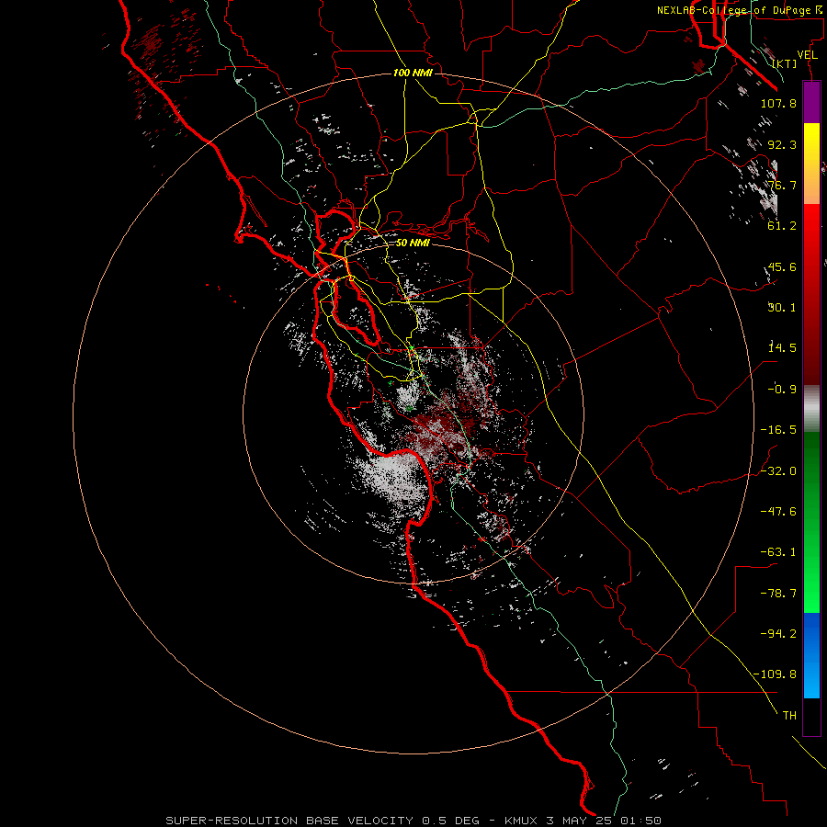Click the 61.2 scale value
The image size is (827, 827).
point(782,226)
